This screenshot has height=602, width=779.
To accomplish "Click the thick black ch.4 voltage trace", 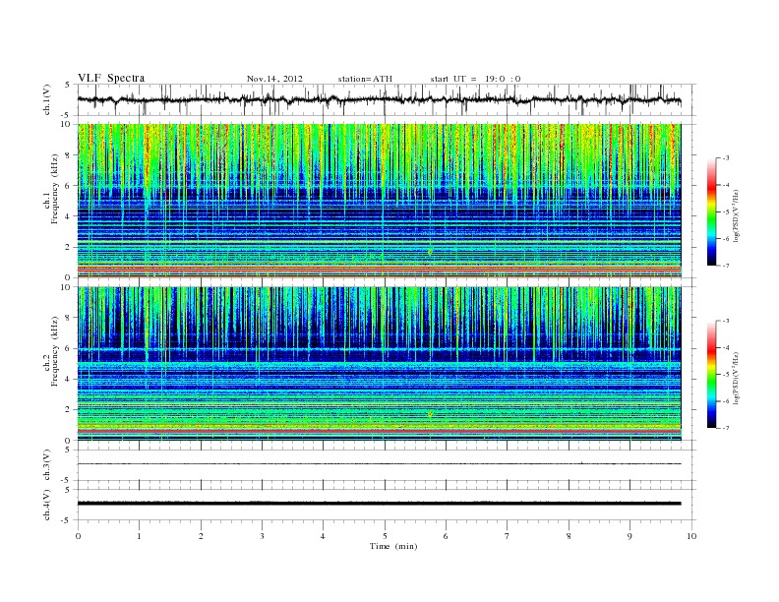I will pyautogui.click(x=379, y=504).
